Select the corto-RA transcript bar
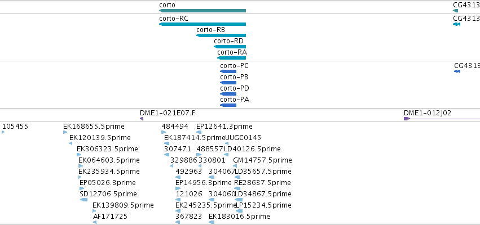The height and width of the screenshot is (225, 480). 231,58
